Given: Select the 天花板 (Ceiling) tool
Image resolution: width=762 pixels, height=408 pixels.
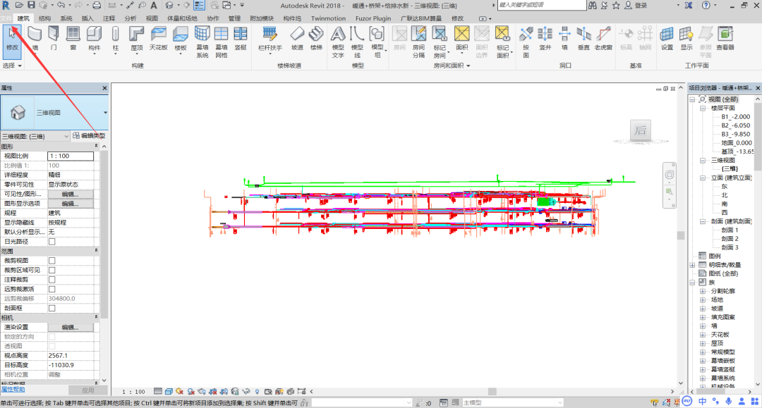Looking at the screenshot, I should tap(159, 38).
